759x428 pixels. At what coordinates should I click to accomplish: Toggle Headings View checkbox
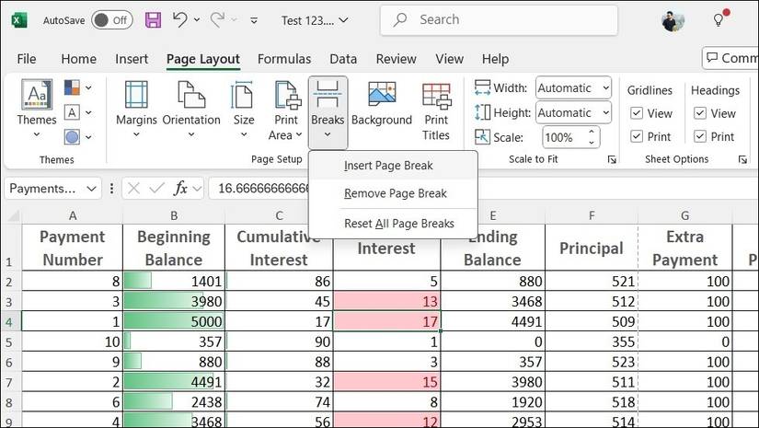(x=700, y=113)
